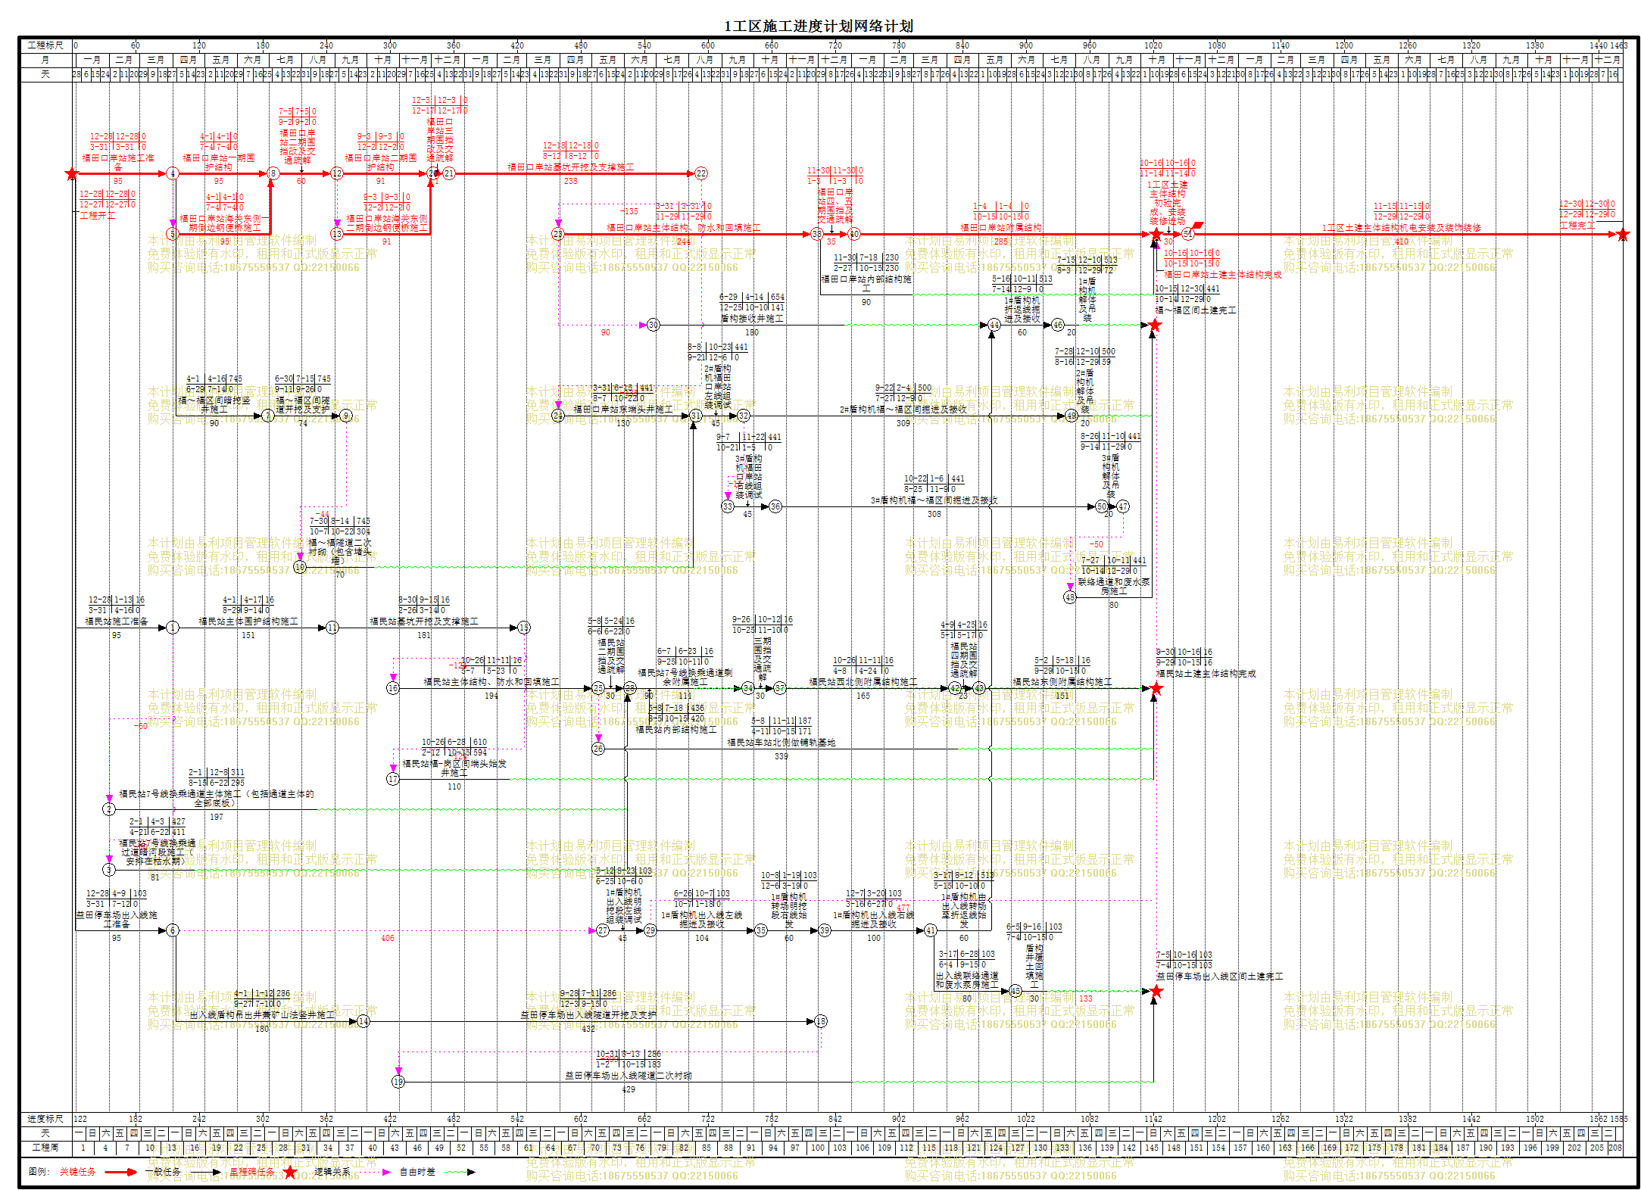
Task: Click the 工程周 row label at the bottom
Action: [45, 1148]
